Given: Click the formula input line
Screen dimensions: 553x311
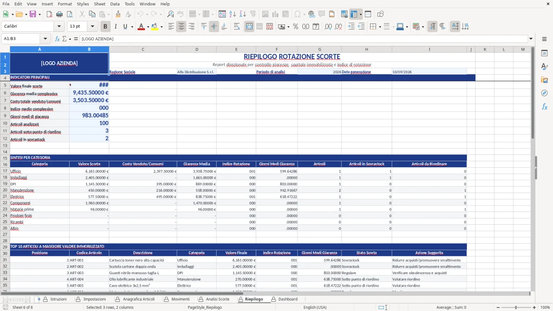Looking at the screenshot, I should (303, 39).
